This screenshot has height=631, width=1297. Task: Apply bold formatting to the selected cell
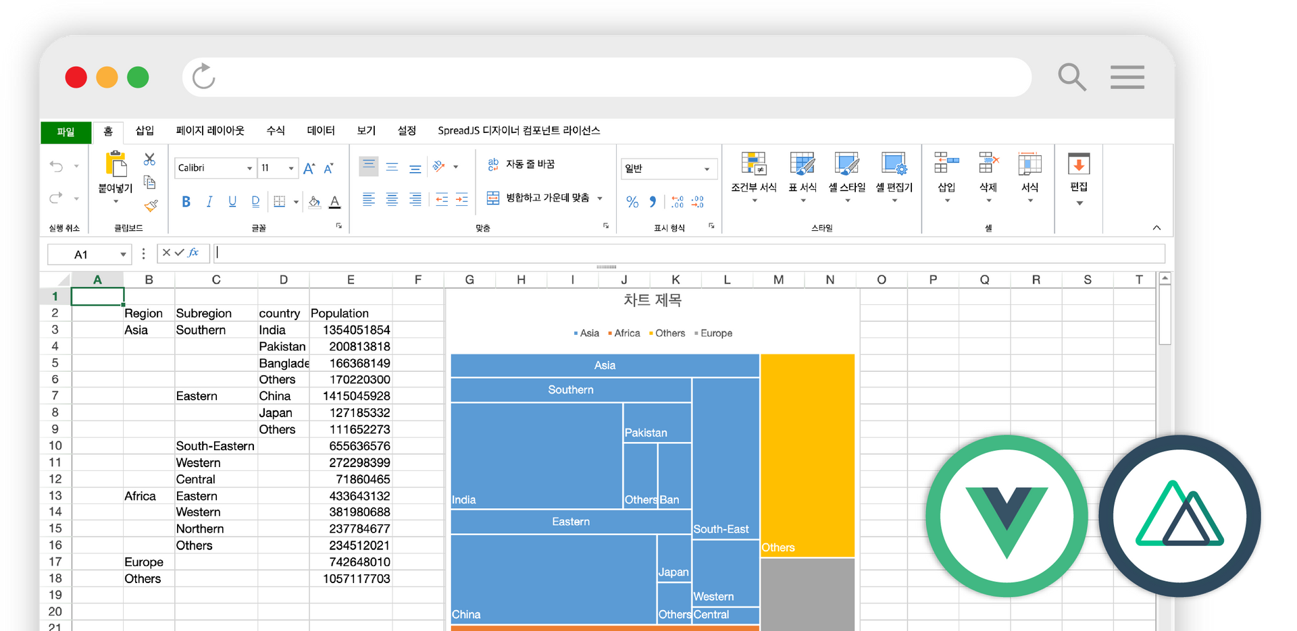pos(186,201)
